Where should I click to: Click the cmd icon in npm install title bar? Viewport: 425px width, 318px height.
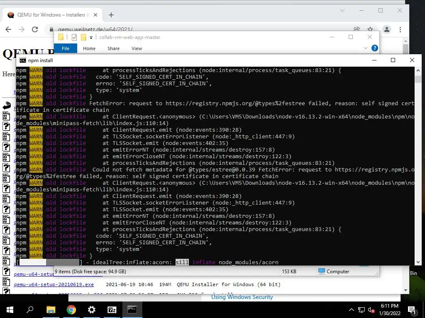(x=23, y=60)
